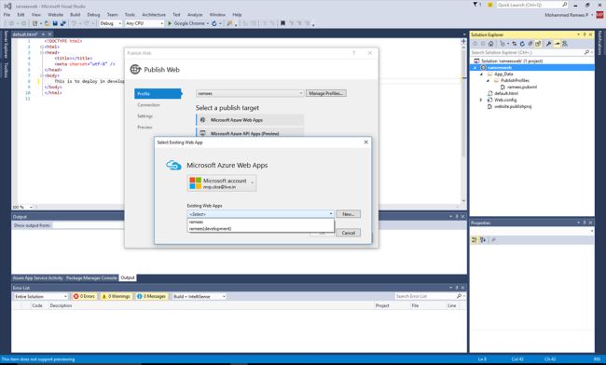The height and width of the screenshot is (365, 606).
Task: Click the Visual Studio logo in title bar
Action: 7,6
